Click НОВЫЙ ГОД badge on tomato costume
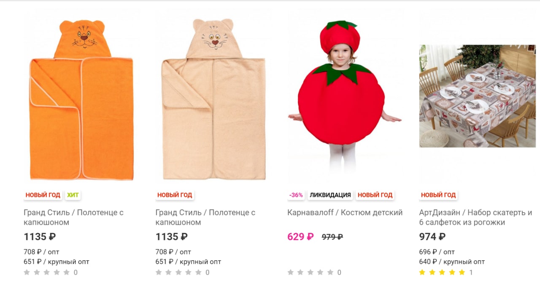This screenshot has height=281, width=540. pos(375,195)
